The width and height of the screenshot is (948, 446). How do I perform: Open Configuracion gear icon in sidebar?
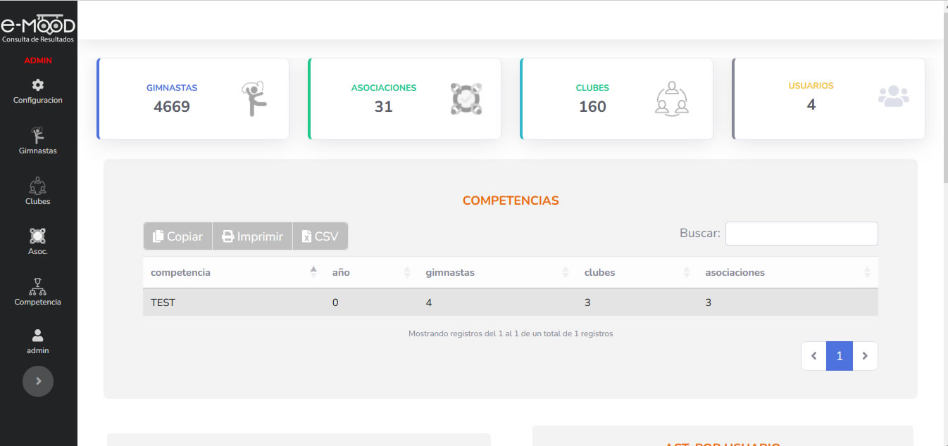coord(38,85)
